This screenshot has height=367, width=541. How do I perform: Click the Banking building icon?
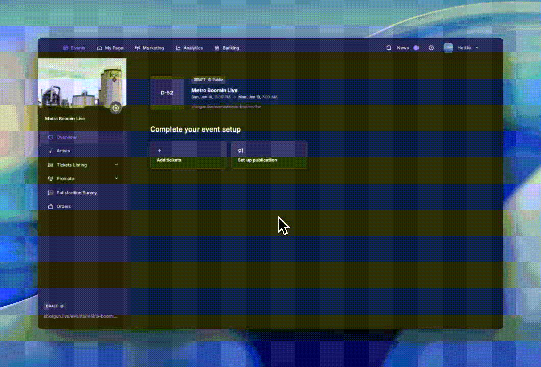coord(217,48)
